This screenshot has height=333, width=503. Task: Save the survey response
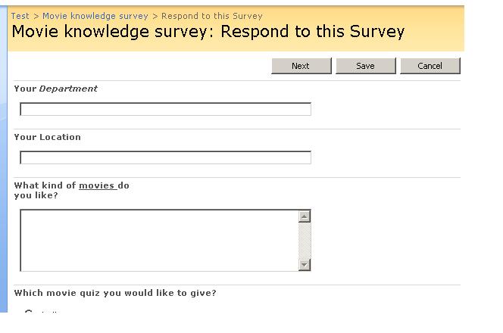tap(366, 66)
